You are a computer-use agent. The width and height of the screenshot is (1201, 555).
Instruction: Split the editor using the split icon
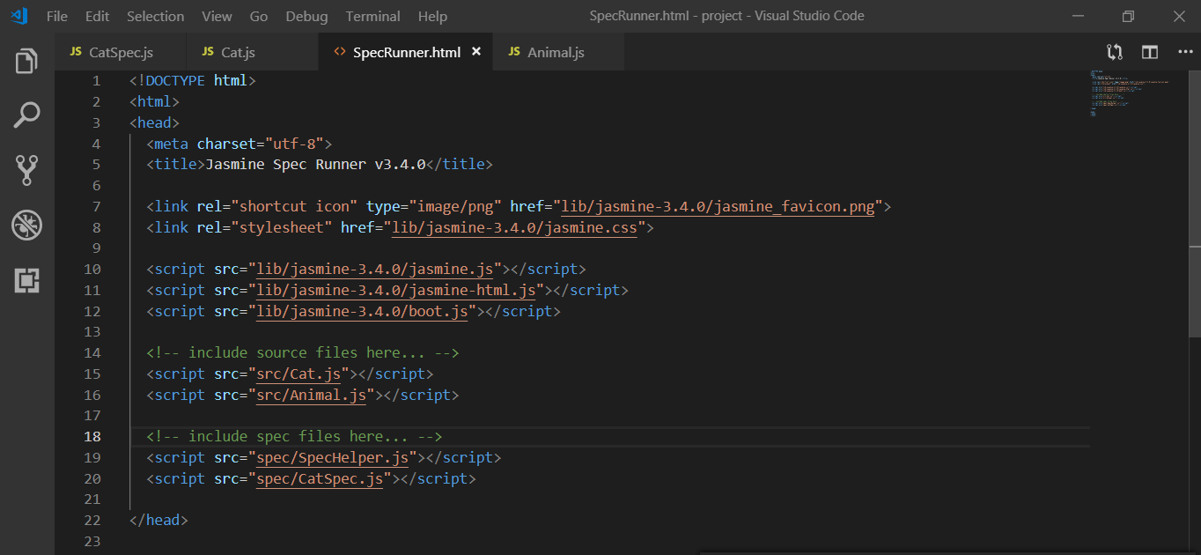[x=1149, y=52]
